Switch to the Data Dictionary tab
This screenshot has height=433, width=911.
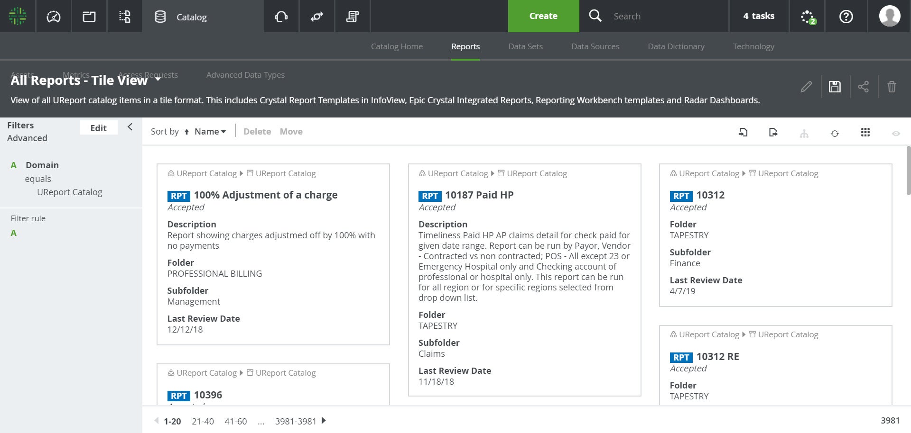point(676,46)
